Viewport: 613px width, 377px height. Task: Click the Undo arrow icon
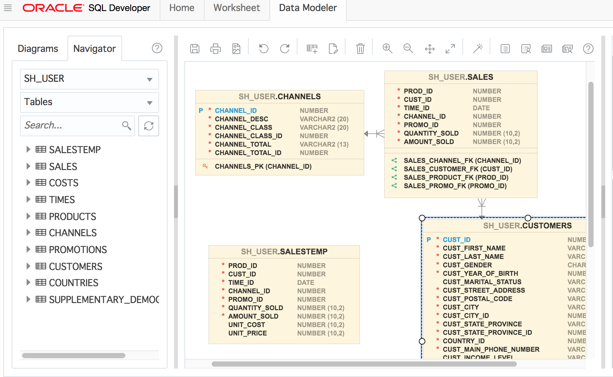point(264,49)
